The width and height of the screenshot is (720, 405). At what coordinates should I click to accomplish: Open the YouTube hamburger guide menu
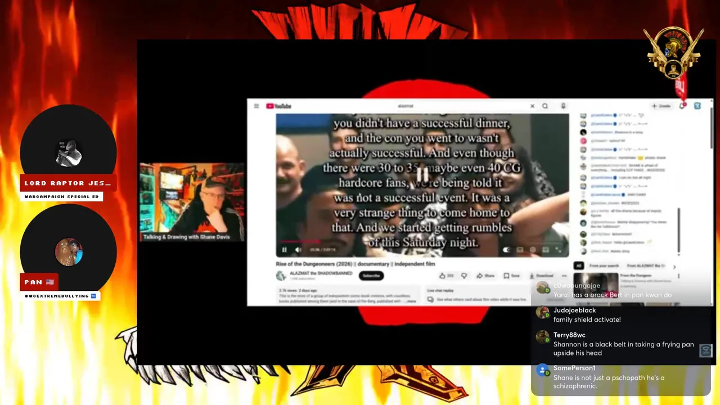click(x=256, y=106)
